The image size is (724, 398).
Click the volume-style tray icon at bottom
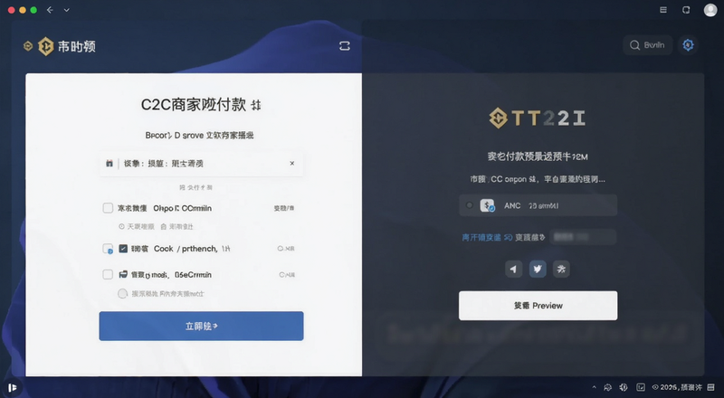coord(624,387)
